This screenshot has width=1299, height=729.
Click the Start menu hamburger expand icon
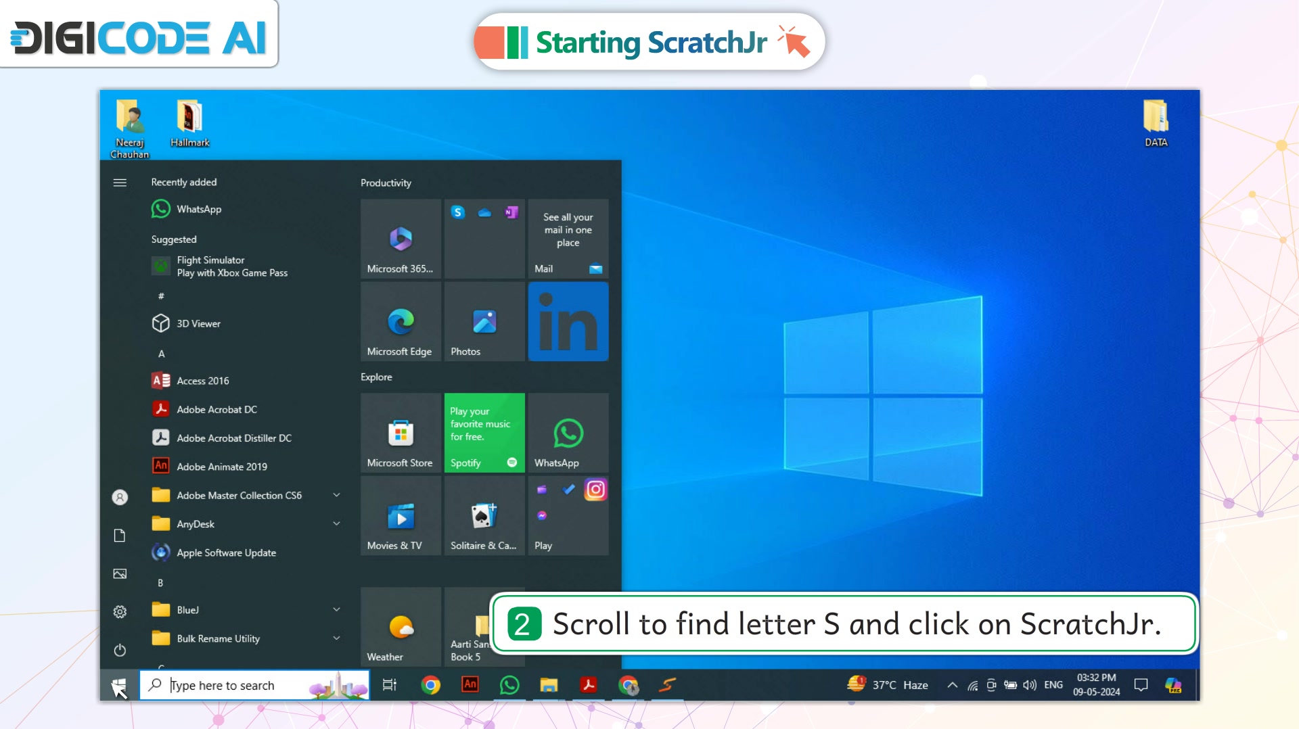tap(120, 183)
